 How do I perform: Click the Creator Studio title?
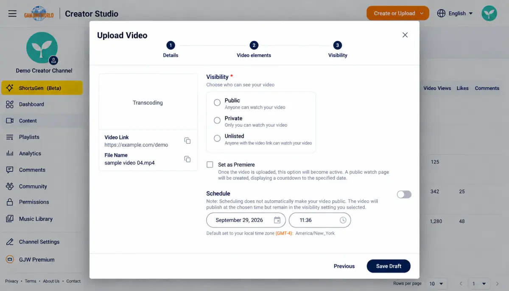pos(92,14)
